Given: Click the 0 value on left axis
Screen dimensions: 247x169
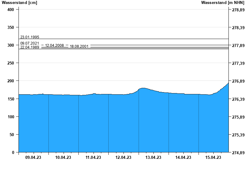Looking at the screenshot, I should click(13, 152).
